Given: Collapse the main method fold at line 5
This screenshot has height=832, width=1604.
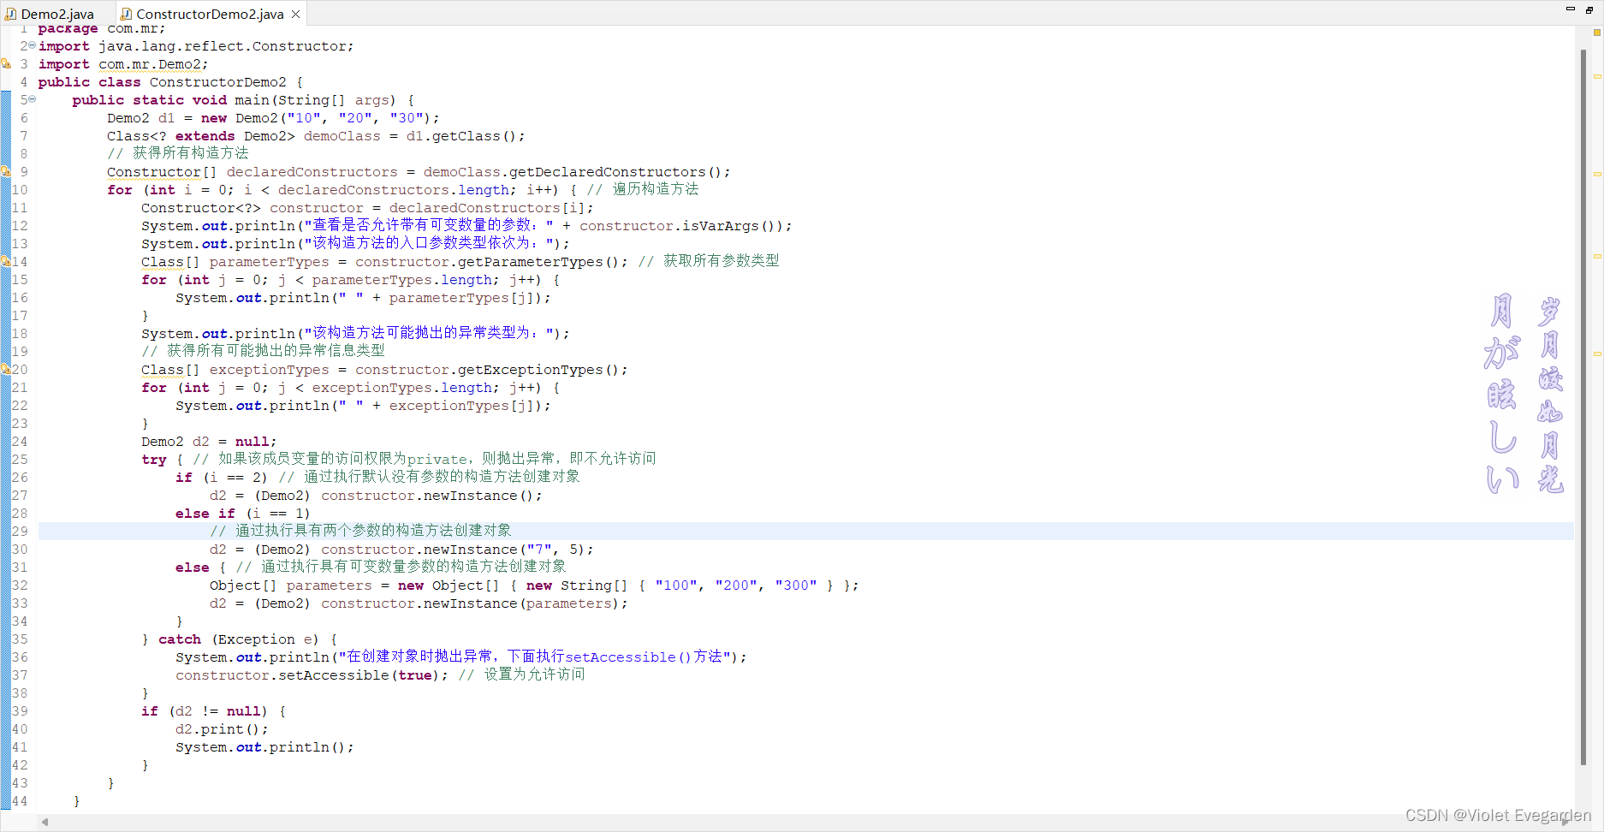Looking at the screenshot, I should tap(32, 98).
